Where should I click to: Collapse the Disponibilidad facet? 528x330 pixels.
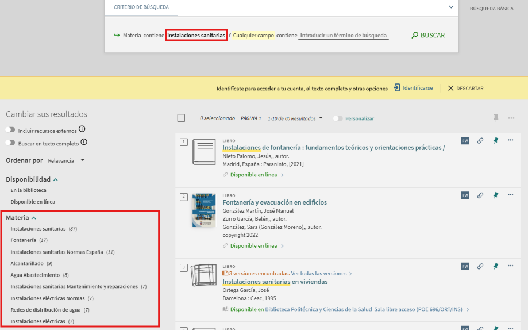tap(56, 180)
